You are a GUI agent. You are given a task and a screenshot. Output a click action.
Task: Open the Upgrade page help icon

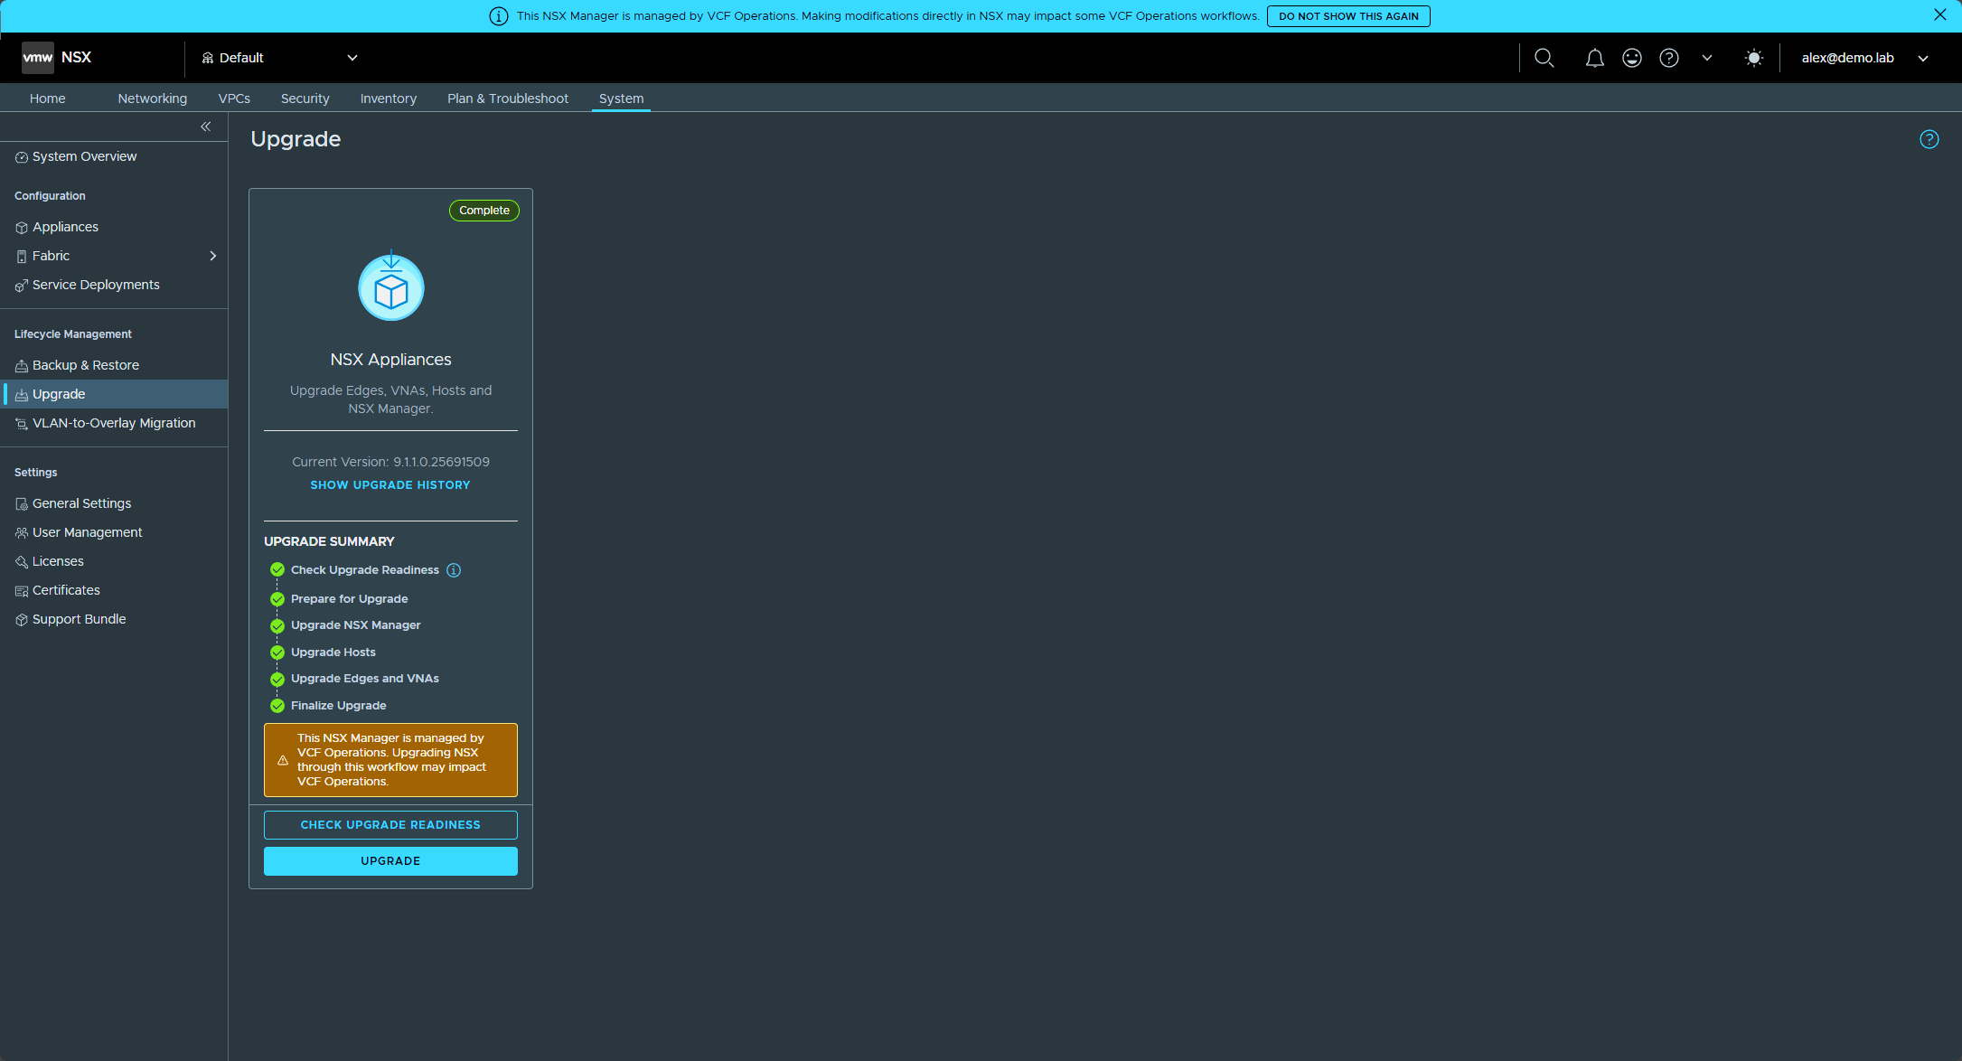click(x=1929, y=139)
